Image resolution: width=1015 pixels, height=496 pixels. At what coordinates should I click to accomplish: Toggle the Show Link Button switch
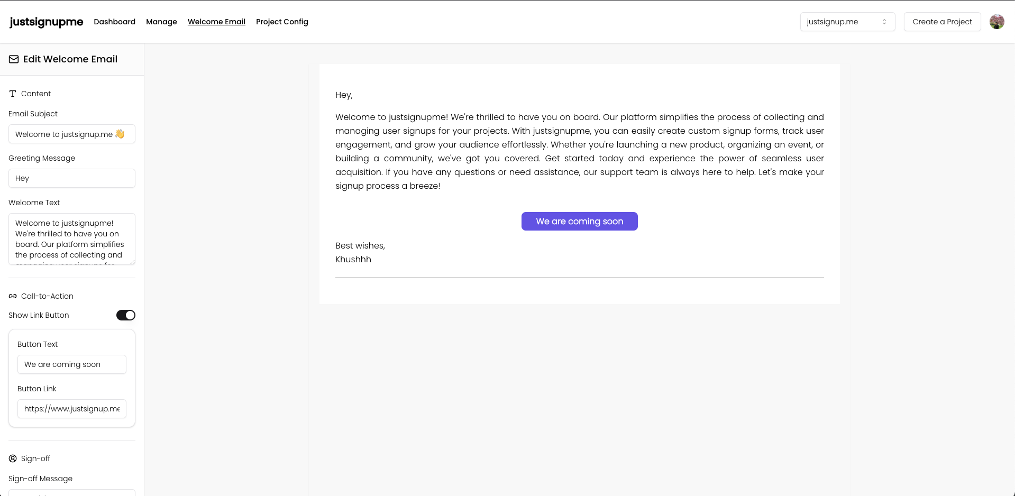126,315
